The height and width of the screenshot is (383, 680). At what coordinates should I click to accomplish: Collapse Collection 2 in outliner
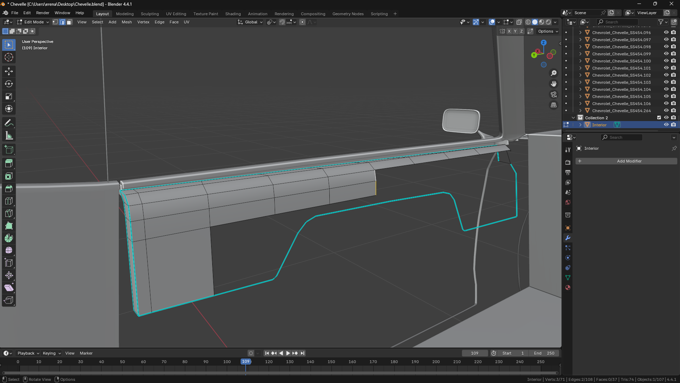coord(573,117)
